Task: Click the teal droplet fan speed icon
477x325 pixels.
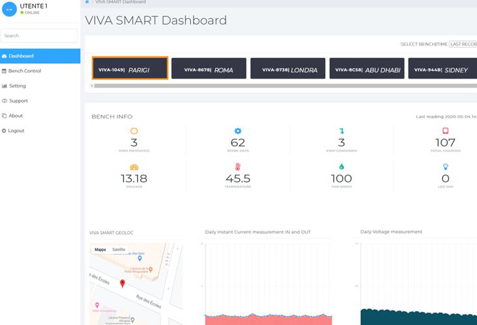Action: [341, 166]
